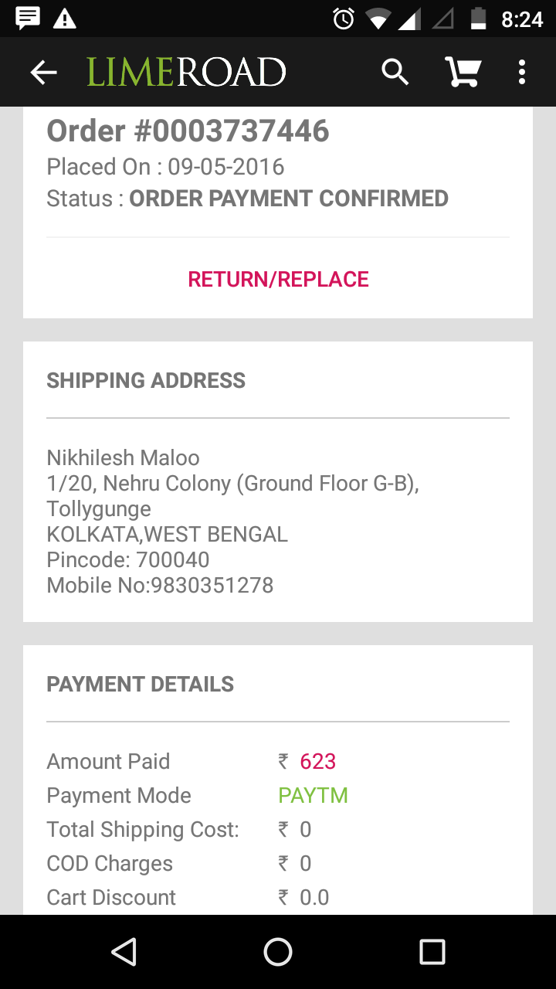Tap the Order #0003737446 heading

click(188, 131)
